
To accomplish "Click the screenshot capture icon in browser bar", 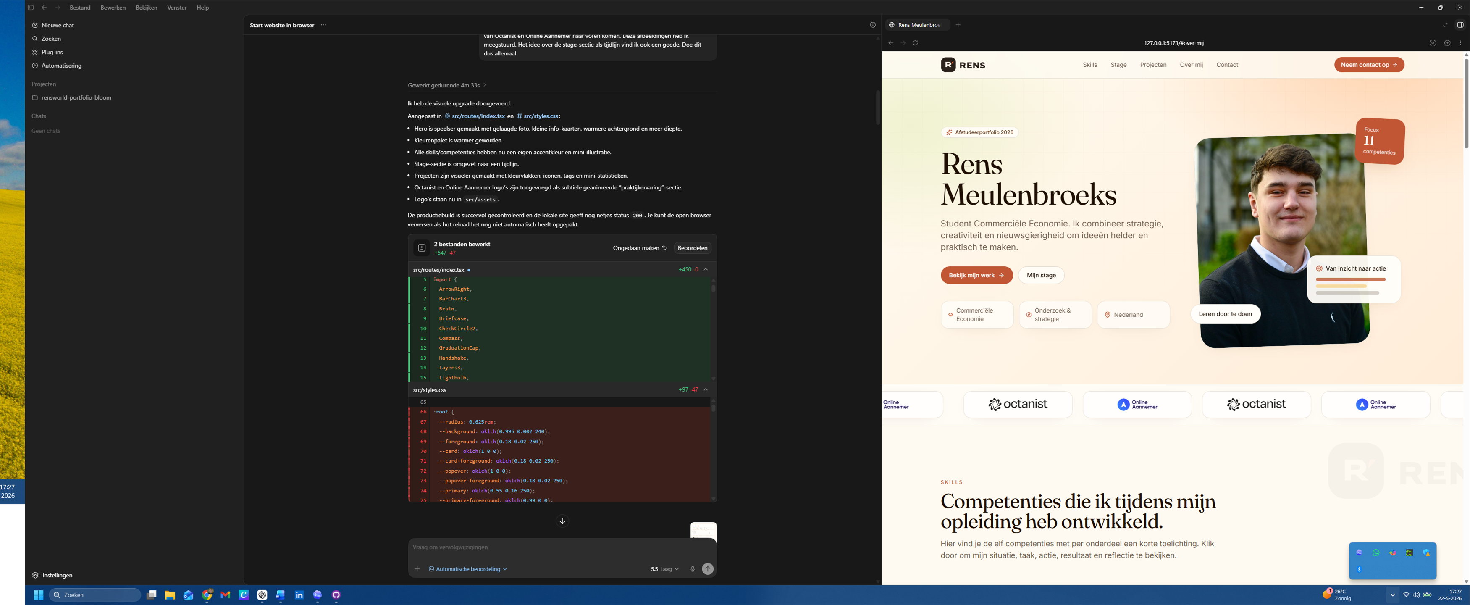I will click(x=1432, y=43).
